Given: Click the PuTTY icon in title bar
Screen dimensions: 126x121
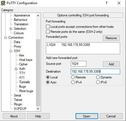Looking at the screenshot, I should click(x=3, y=3).
